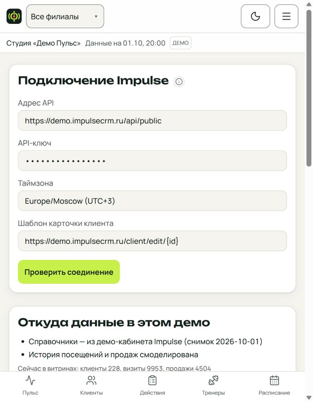Switch to the 'Клиенты' tab
The width and height of the screenshot is (313, 402).
(x=91, y=385)
